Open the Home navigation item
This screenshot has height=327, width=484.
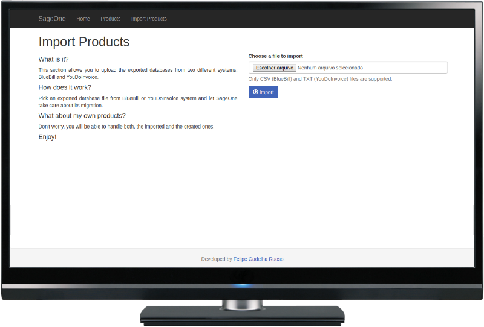coord(83,19)
